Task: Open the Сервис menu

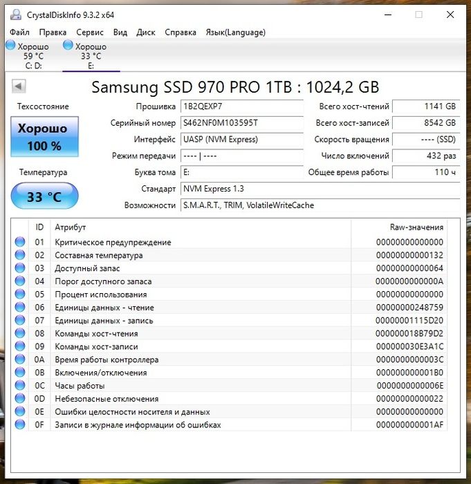Action: pos(90,32)
